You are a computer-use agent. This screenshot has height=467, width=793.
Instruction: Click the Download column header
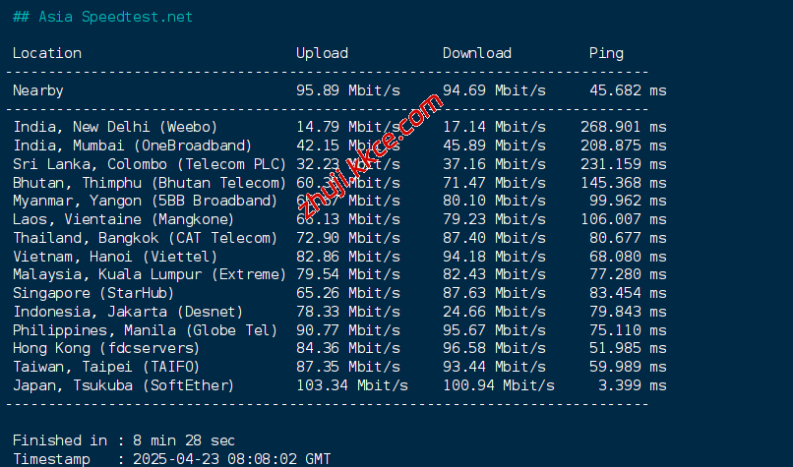(x=476, y=53)
